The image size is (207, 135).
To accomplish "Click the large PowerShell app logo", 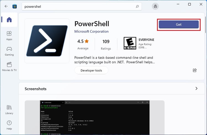I will pos(47,41).
